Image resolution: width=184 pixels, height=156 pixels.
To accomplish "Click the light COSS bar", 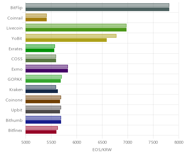I will 41,56.
